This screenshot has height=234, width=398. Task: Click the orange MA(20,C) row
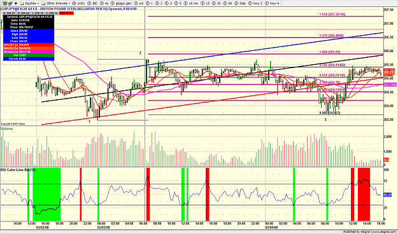click(x=29, y=48)
